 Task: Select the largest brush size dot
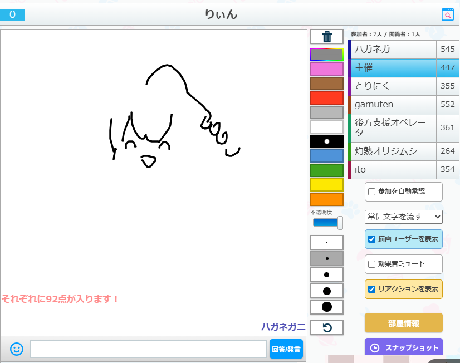coord(327,307)
